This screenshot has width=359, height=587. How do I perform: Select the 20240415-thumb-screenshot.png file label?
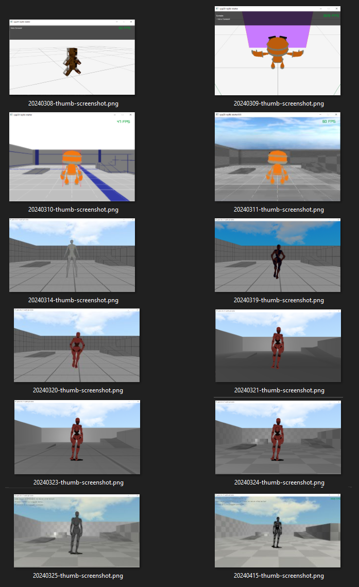tap(279, 575)
